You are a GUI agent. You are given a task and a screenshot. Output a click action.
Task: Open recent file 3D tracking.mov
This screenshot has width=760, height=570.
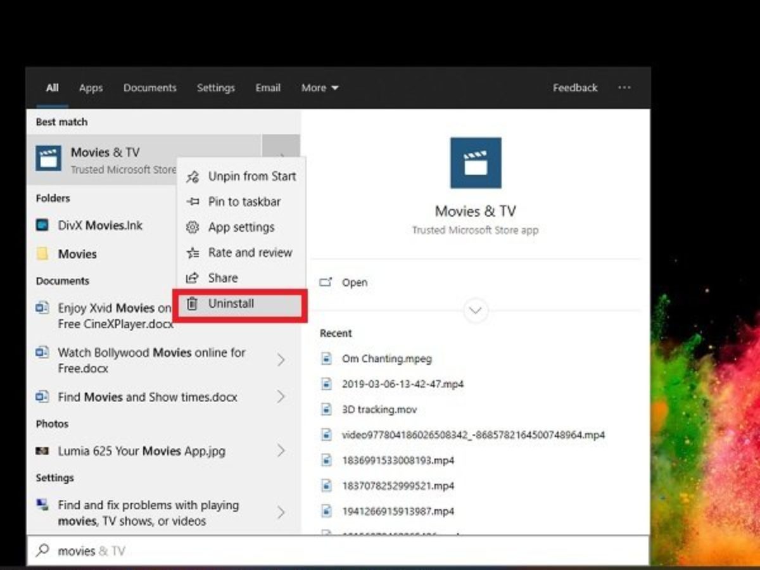click(x=379, y=409)
